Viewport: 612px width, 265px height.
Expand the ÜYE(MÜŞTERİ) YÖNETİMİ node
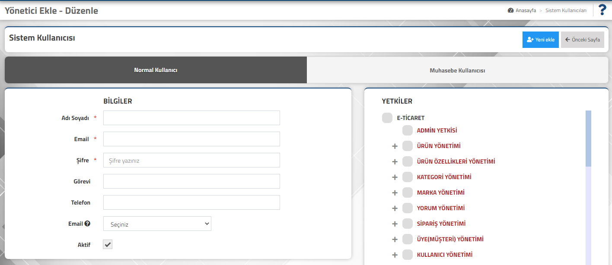pyautogui.click(x=395, y=240)
